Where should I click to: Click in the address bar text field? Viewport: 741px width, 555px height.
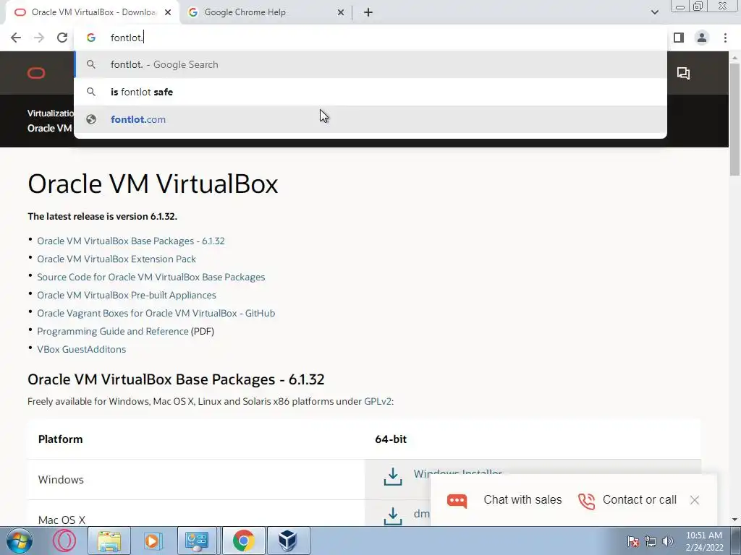(370, 38)
